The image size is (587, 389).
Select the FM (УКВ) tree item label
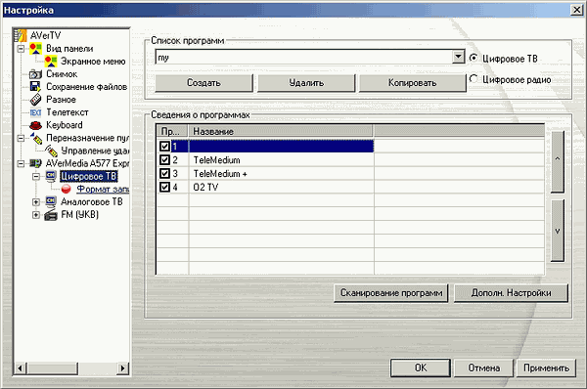tap(80, 215)
